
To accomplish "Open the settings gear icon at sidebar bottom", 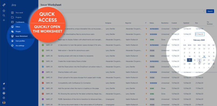I will pyautogui.click(x=4, y=98).
